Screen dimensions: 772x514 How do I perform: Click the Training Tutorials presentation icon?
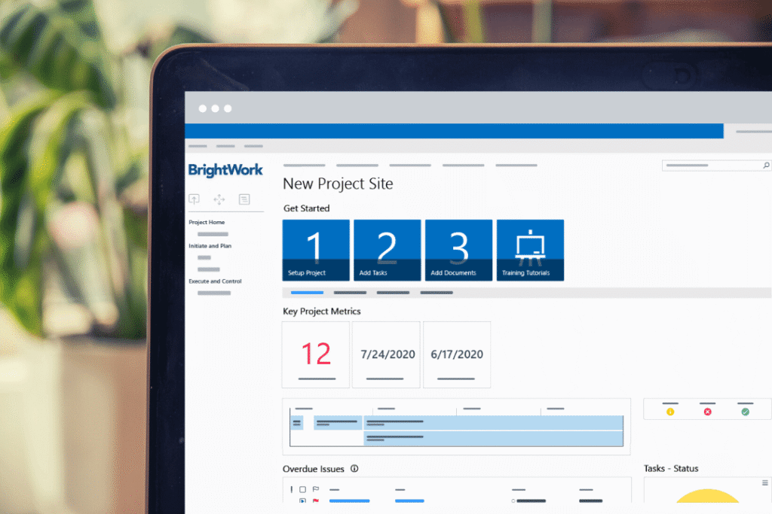529,245
